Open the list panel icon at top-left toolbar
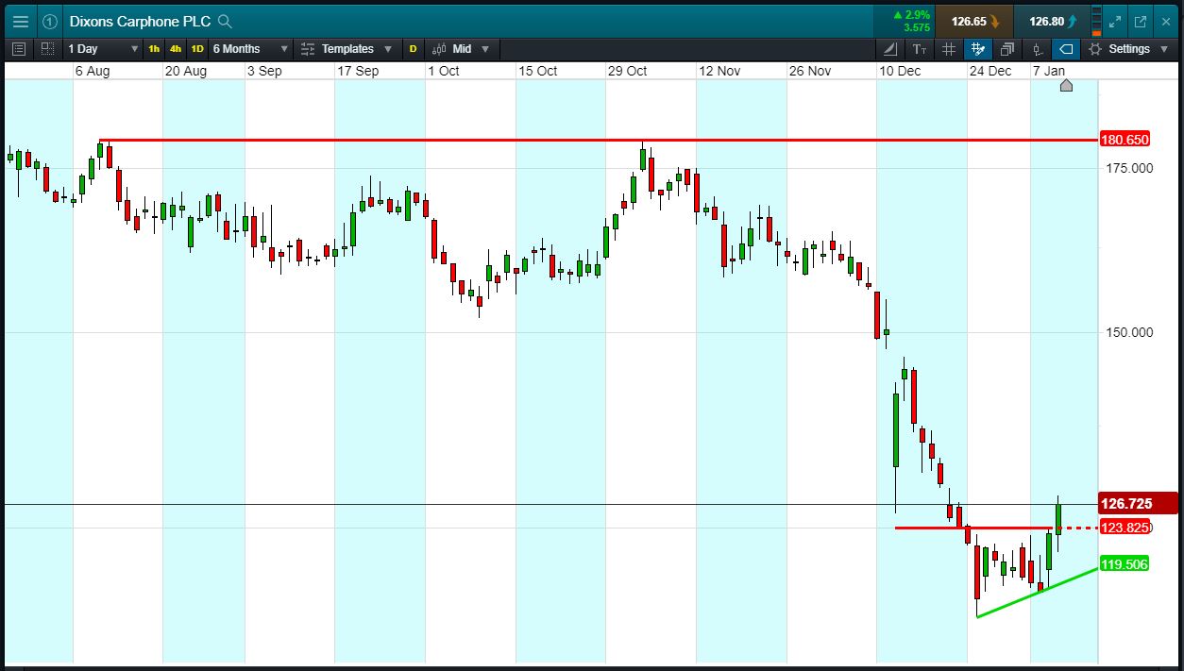Image resolution: width=1184 pixels, height=671 pixels. [x=19, y=49]
